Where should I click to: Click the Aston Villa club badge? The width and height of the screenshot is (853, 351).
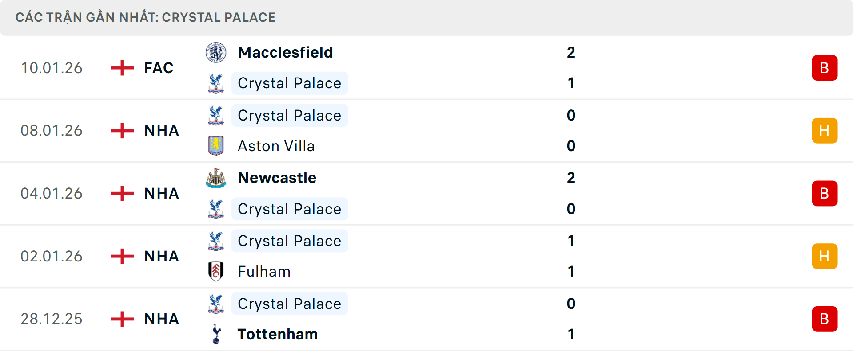point(216,146)
